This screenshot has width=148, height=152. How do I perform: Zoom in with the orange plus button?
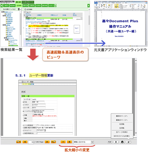point(69,142)
